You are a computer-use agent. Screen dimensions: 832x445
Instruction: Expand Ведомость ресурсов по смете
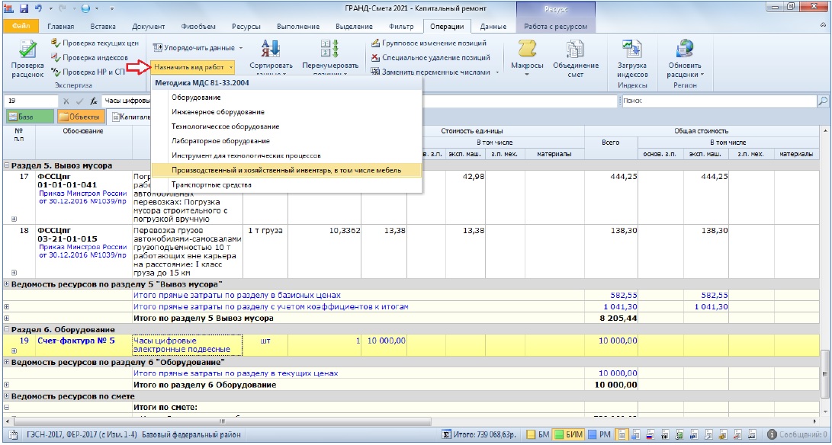pyautogui.click(x=7, y=396)
